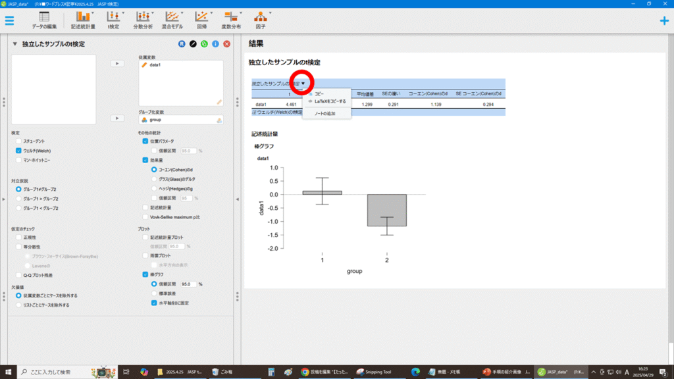This screenshot has width=674, height=379.
Task: Enable the Vovk-Sellke maximum p比 checkbox
Action: pos(145,217)
